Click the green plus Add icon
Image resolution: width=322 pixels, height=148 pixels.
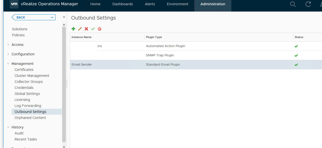[x=73, y=29]
